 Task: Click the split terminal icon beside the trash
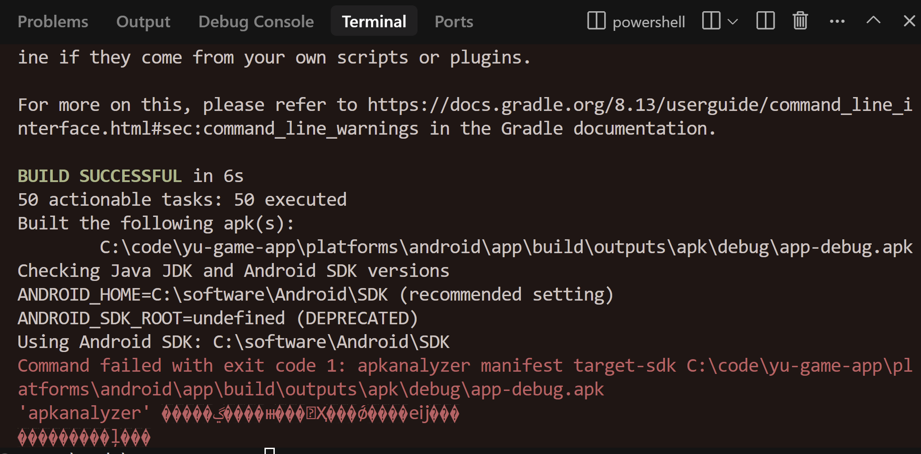(765, 21)
